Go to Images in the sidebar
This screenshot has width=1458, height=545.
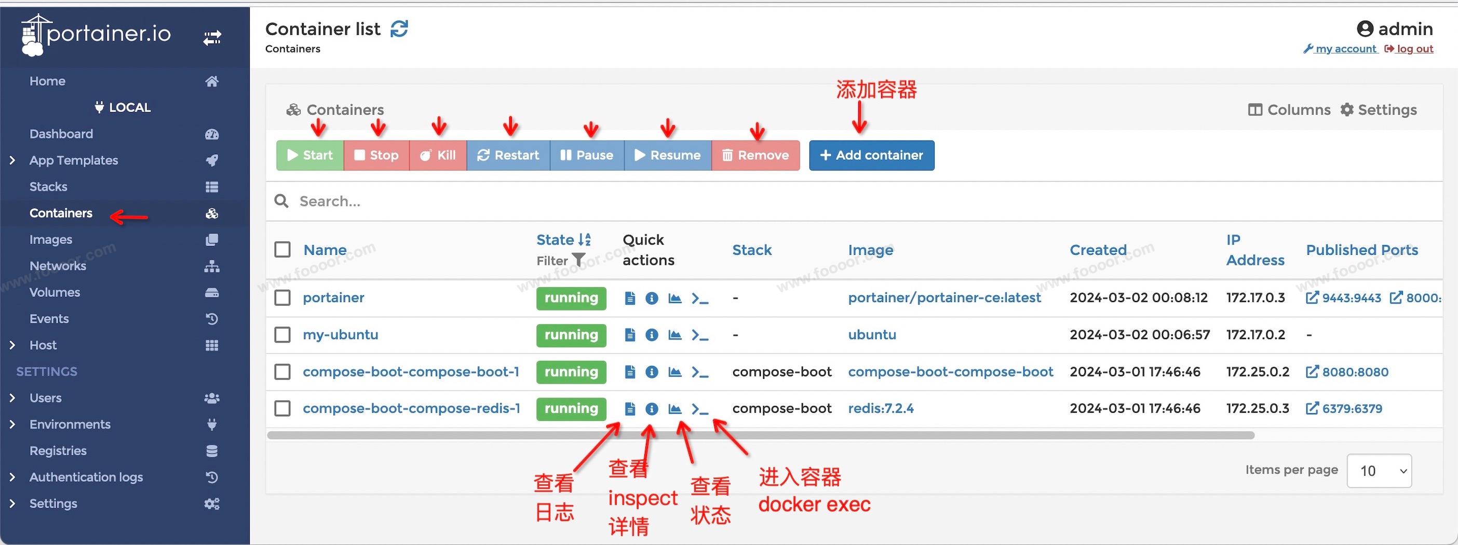click(x=51, y=239)
